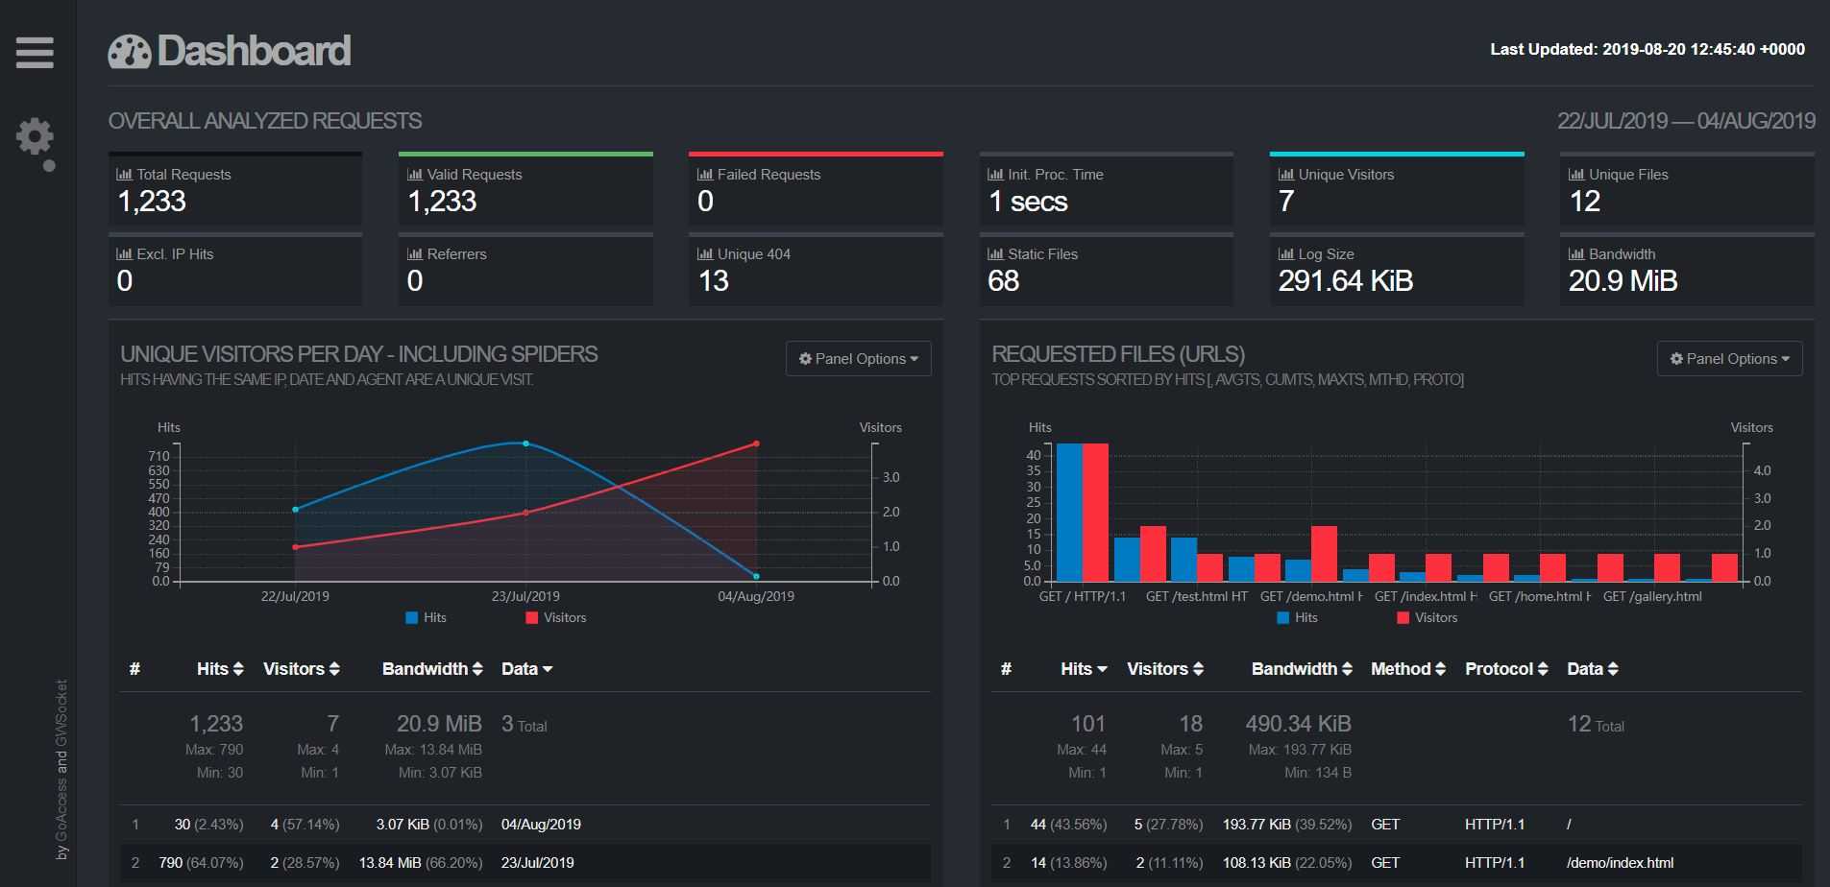Sort requested files by Visitors column
Image resolution: width=1830 pixels, height=887 pixels.
tap(1165, 669)
